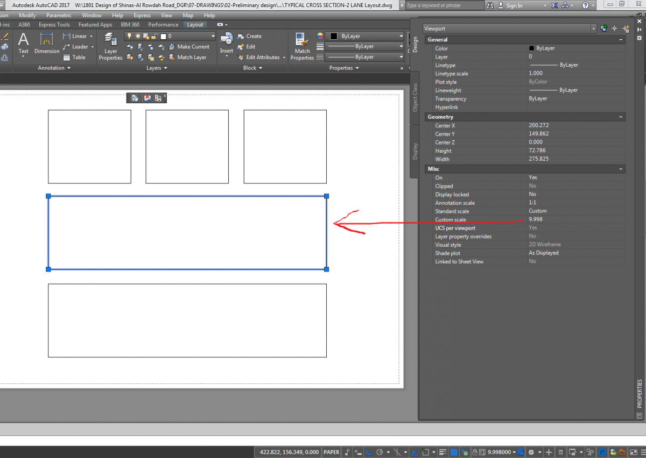Switch to the Express Tools ribbon tab

54,25
